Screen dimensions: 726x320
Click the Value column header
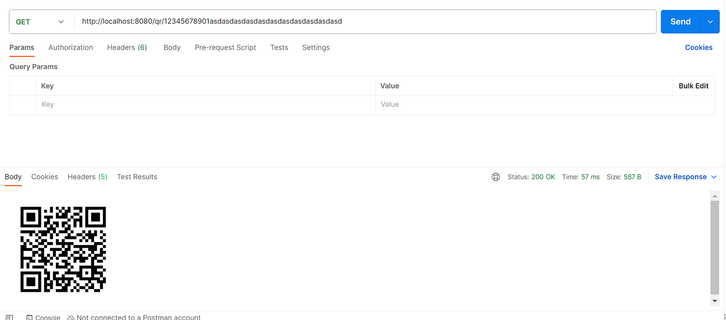pos(390,86)
